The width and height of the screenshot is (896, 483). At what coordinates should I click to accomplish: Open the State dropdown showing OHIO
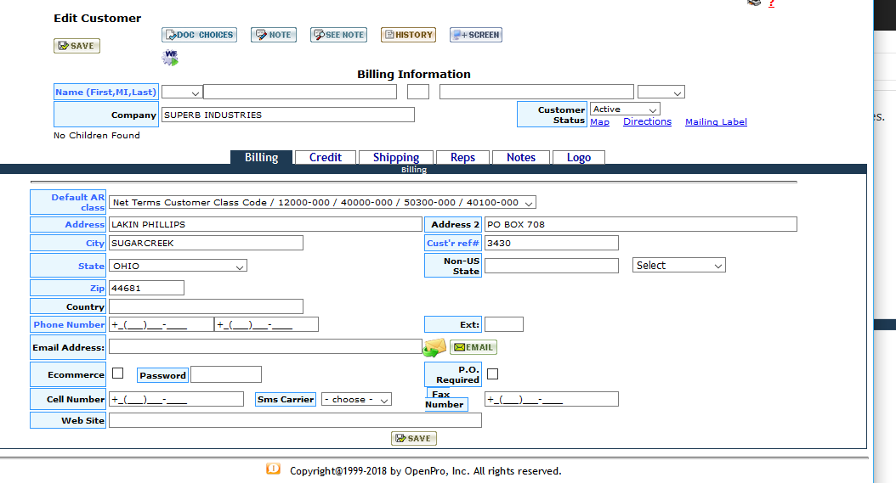(178, 266)
